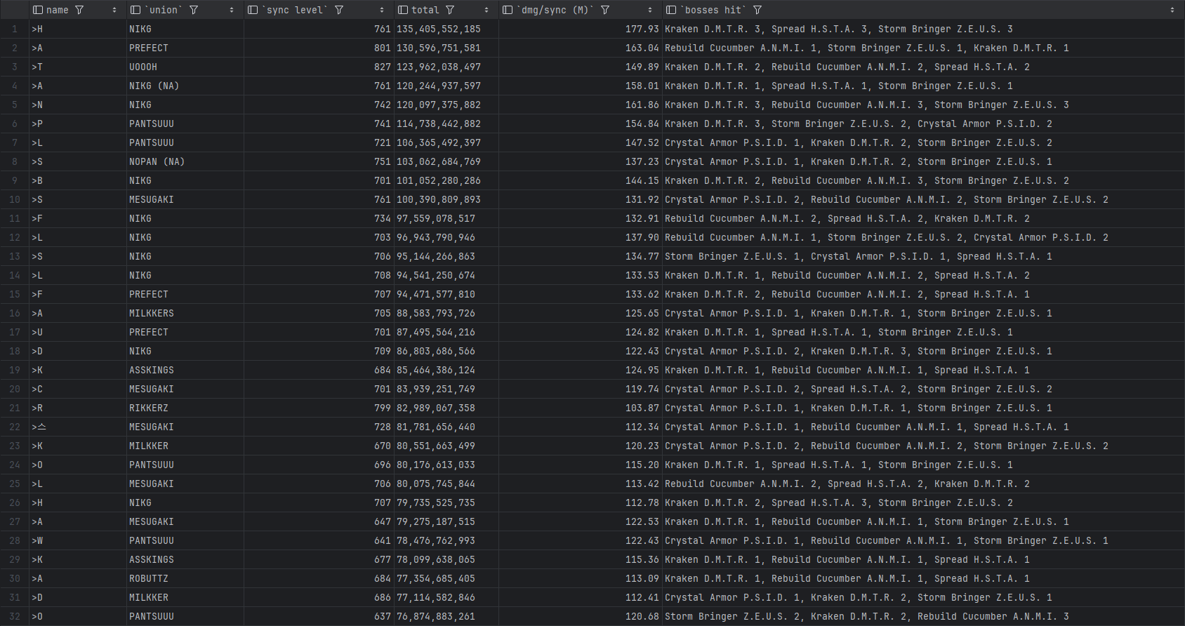
Task: Click the total value 135,405,552,185
Action: (x=439, y=29)
